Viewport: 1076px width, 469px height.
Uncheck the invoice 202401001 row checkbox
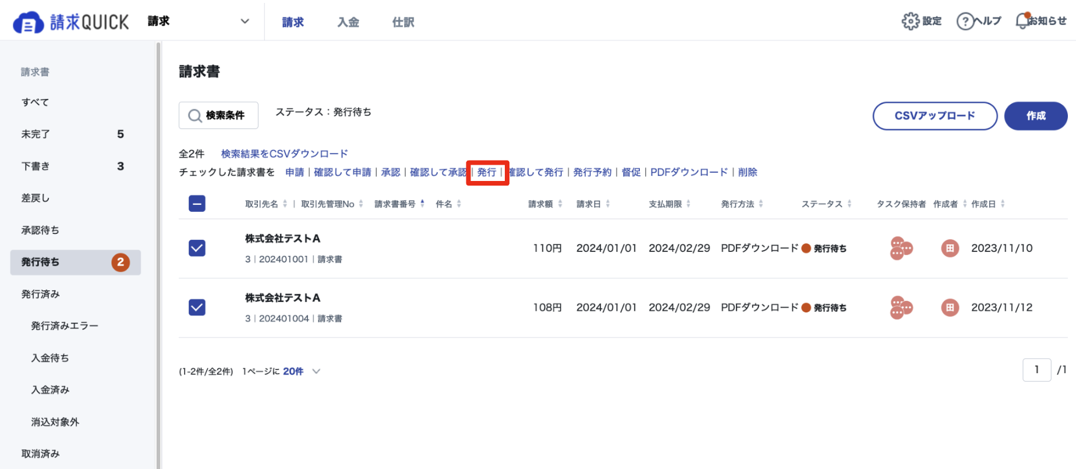point(197,248)
